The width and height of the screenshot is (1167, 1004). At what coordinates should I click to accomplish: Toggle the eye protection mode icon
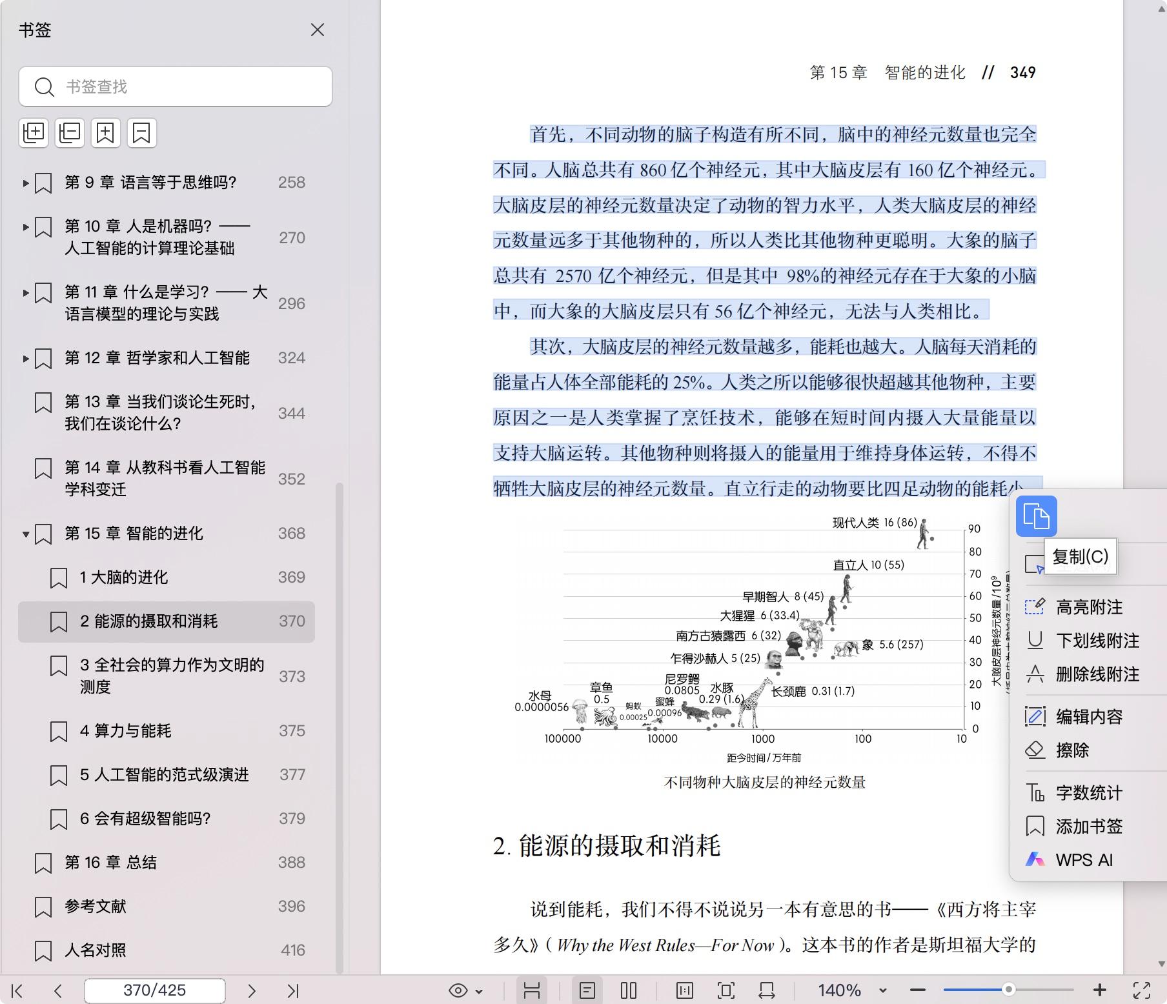pos(458,990)
